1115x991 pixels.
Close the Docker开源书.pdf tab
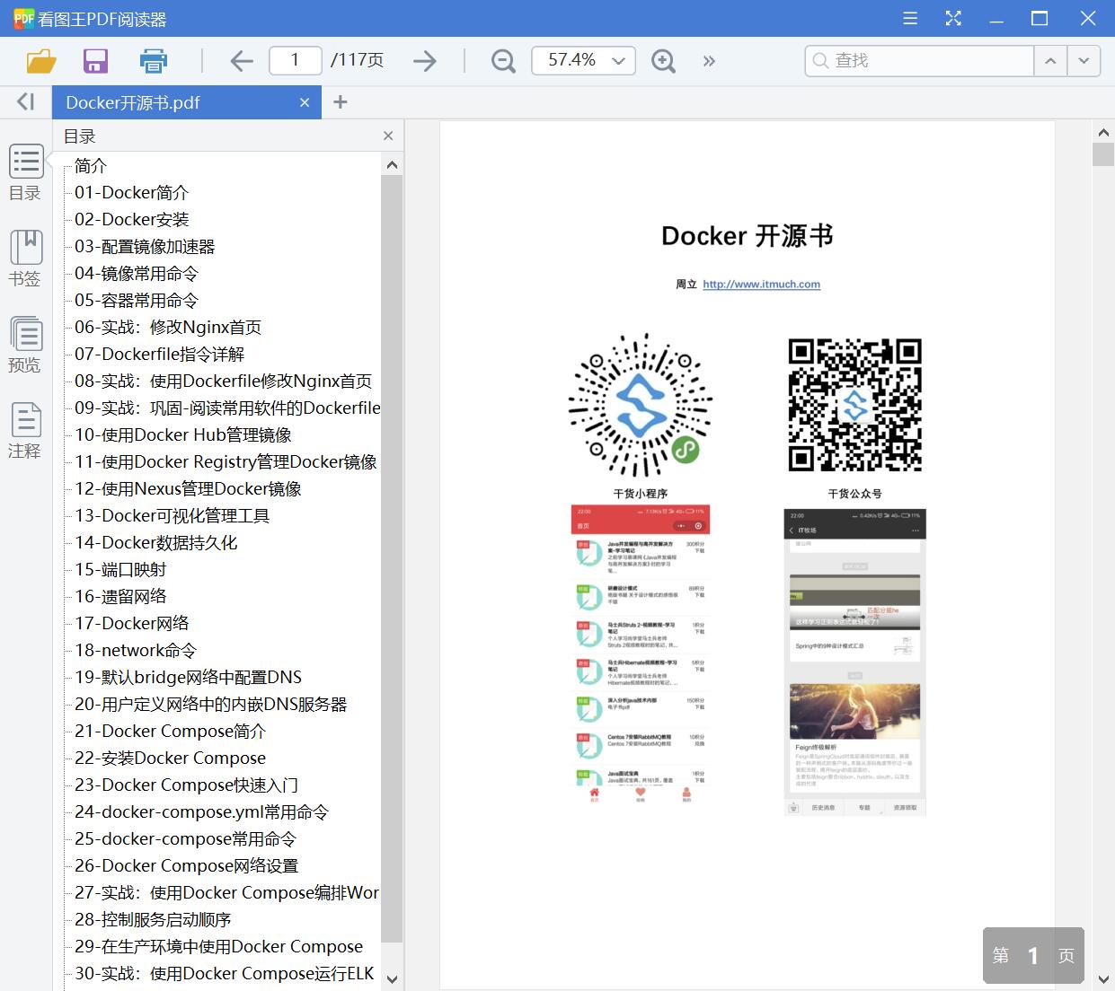click(x=305, y=102)
